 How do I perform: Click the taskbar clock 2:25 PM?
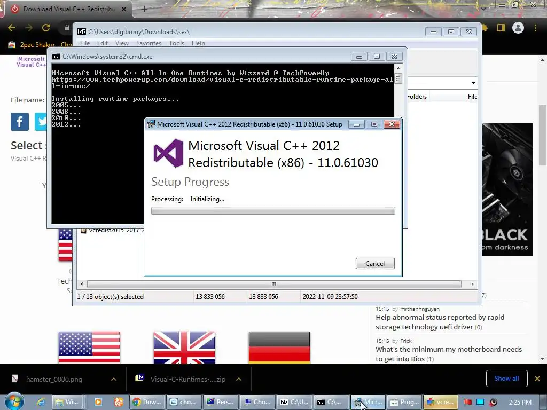click(x=520, y=402)
